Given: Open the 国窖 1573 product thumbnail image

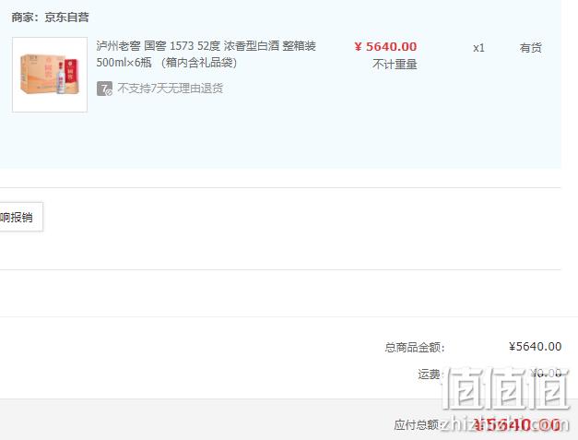Looking at the screenshot, I should [50, 75].
